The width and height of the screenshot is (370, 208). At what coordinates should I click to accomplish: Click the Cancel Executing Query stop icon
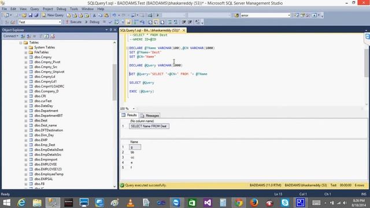tap(104, 22)
